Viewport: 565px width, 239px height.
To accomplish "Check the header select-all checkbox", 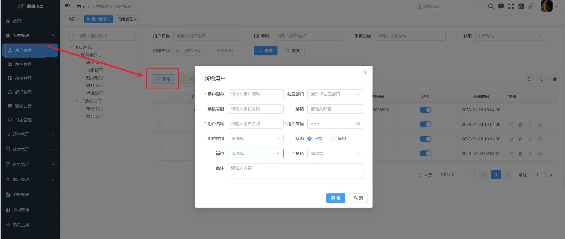I will pos(160,97).
